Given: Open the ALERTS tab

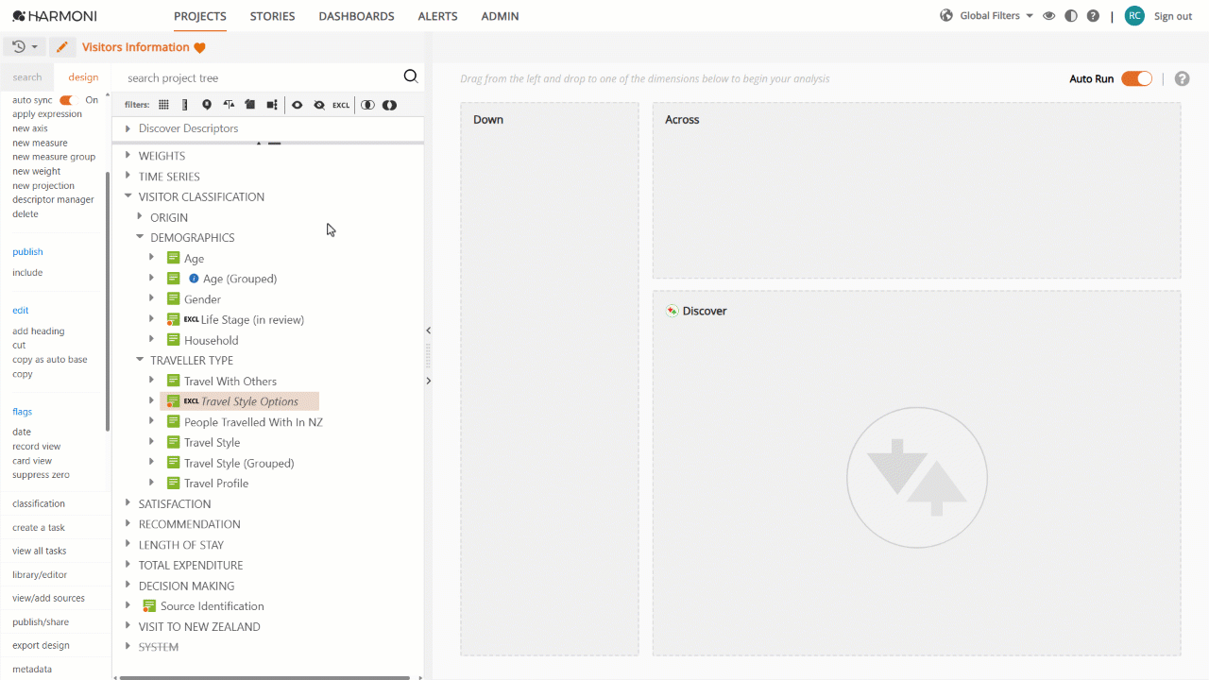Looking at the screenshot, I should click(437, 16).
